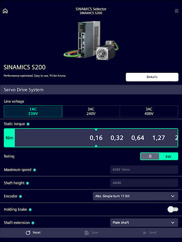Open the Shaft extension Plain shaft dropdown
The width and height of the screenshot is (182, 242).
click(144, 223)
